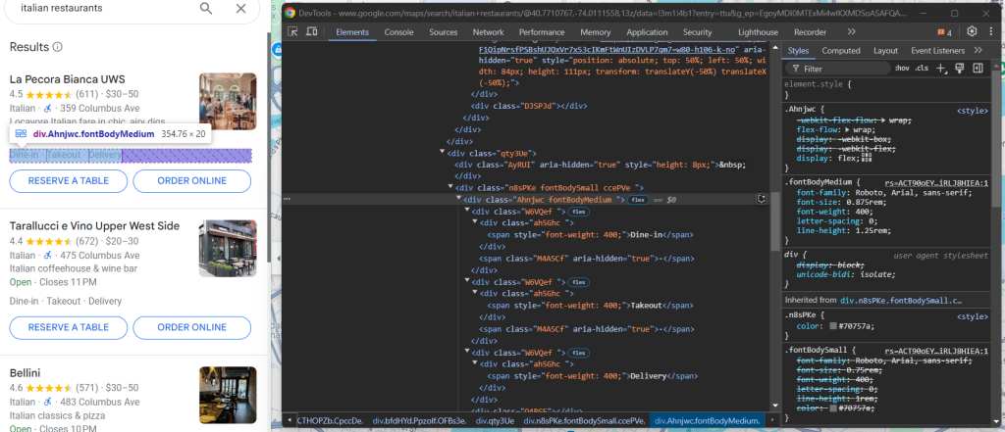Click the color swatch in .fontBodySmall rule
This screenshot has width=1005, height=432.
point(832,408)
